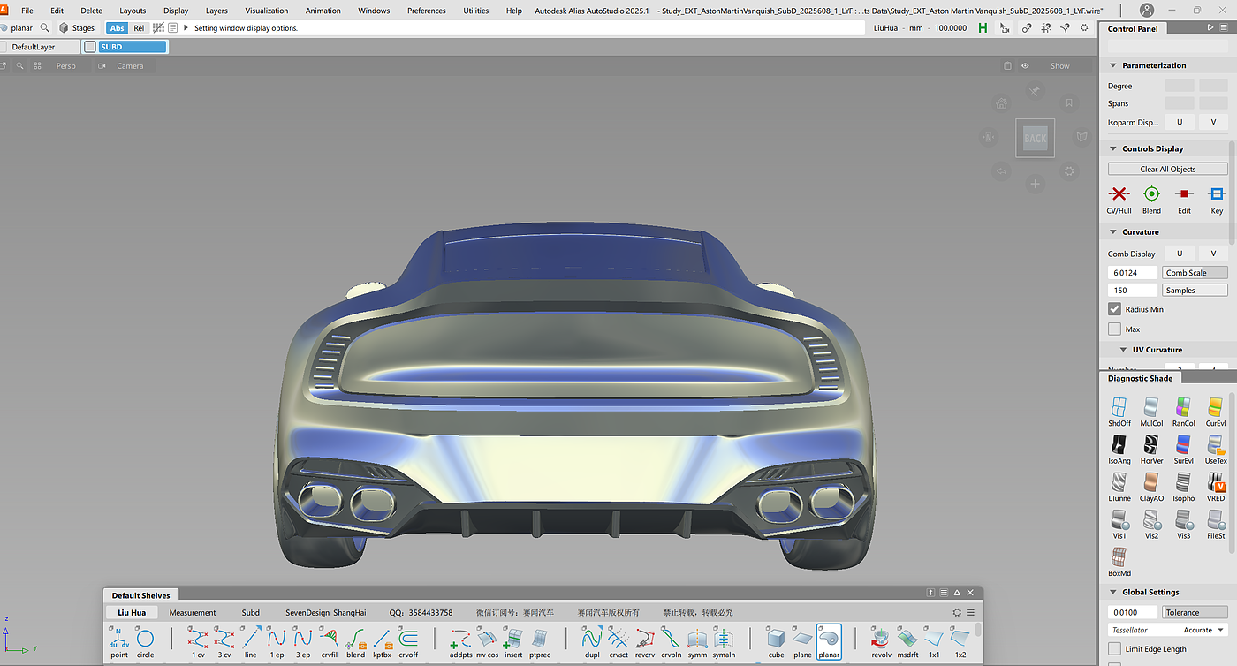Turn on CV/Hull controls display
The width and height of the screenshot is (1237, 666).
click(x=1119, y=194)
